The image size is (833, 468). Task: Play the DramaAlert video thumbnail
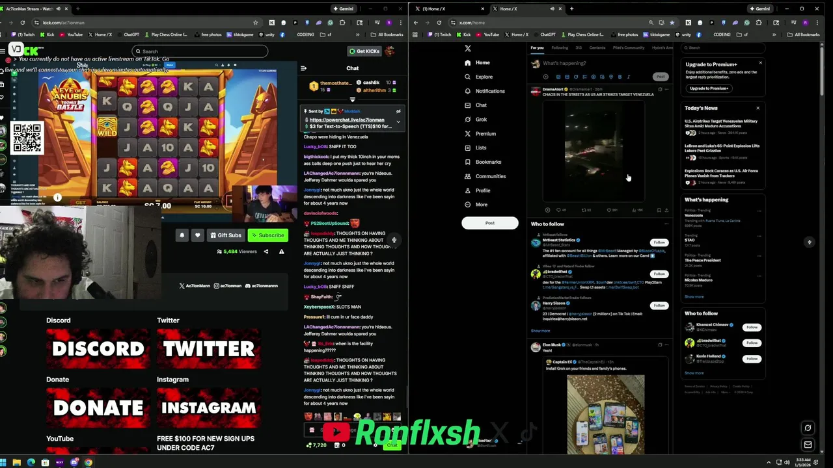point(594,152)
